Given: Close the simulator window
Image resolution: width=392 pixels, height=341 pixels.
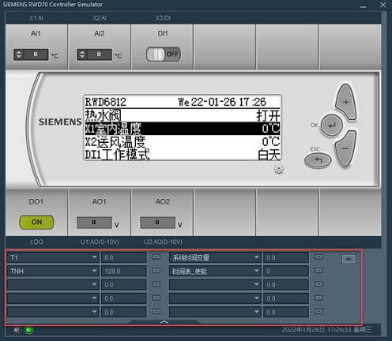Looking at the screenshot, I should point(383,5).
